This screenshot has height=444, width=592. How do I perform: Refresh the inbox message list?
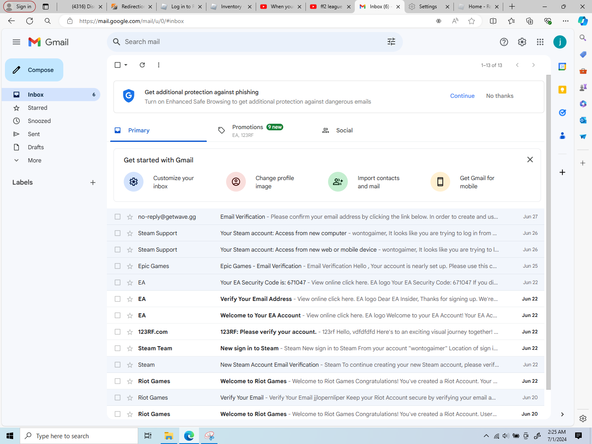142,65
